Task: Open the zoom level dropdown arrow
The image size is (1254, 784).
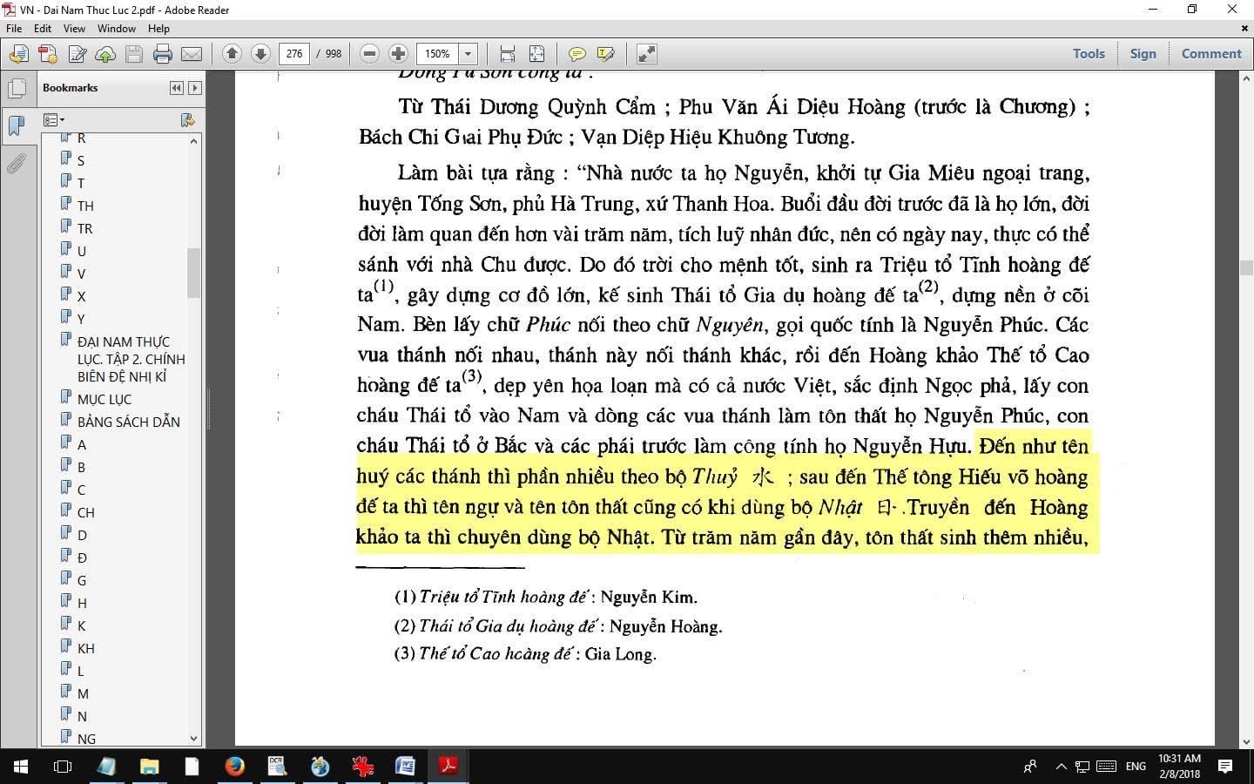Action: click(468, 54)
